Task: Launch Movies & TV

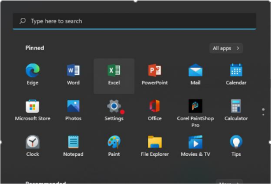Action: (x=195, y=142)
